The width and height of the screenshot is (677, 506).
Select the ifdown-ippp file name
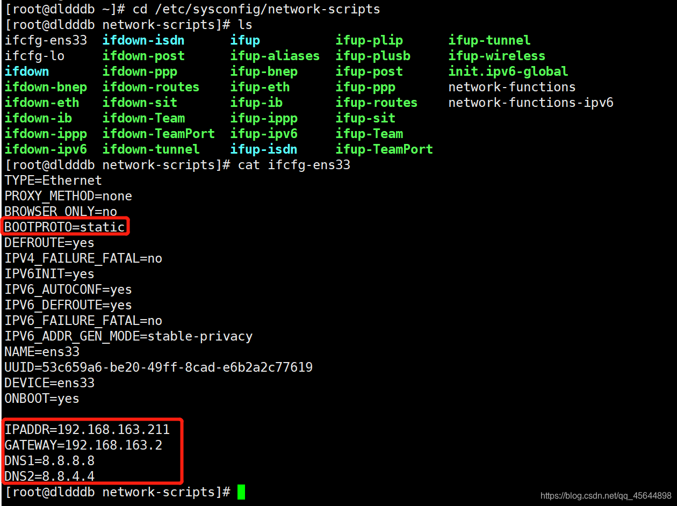(46, 134)
